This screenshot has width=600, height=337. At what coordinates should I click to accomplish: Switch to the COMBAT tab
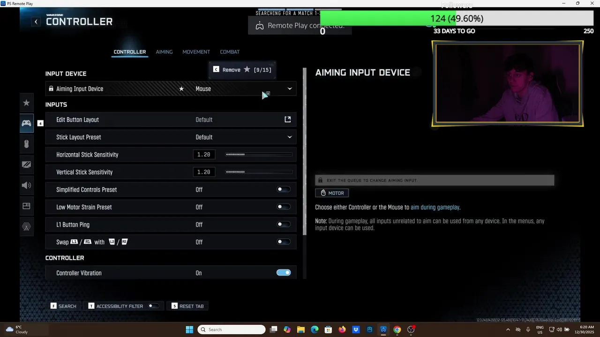(230, 52)
